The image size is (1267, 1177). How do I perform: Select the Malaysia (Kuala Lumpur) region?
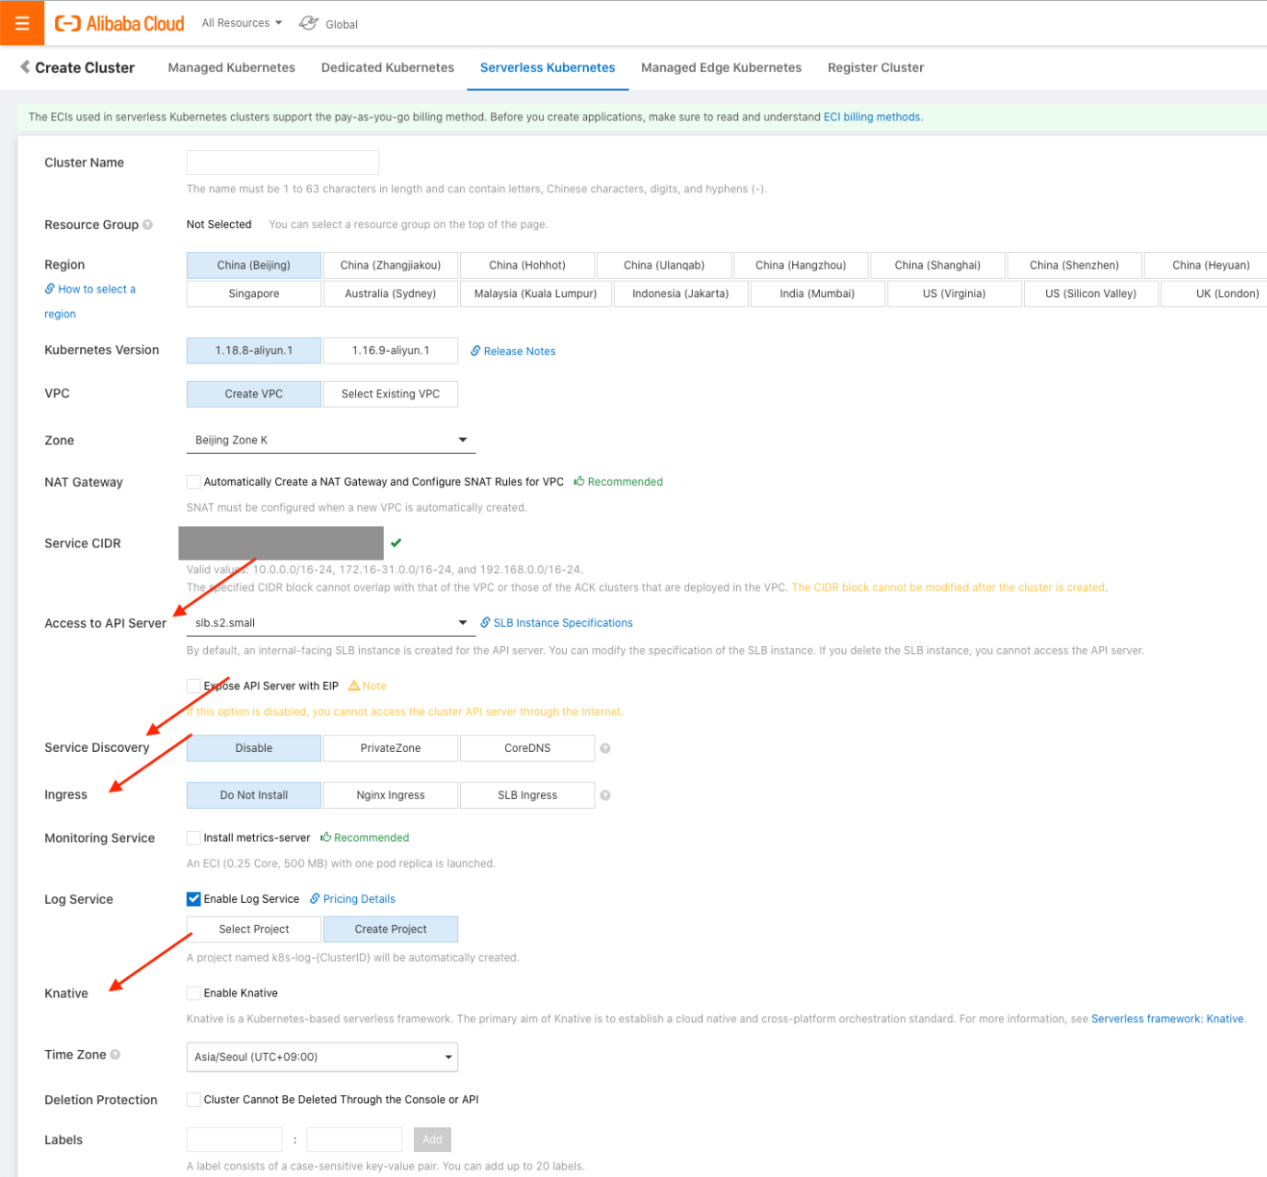tap(536, 294)
